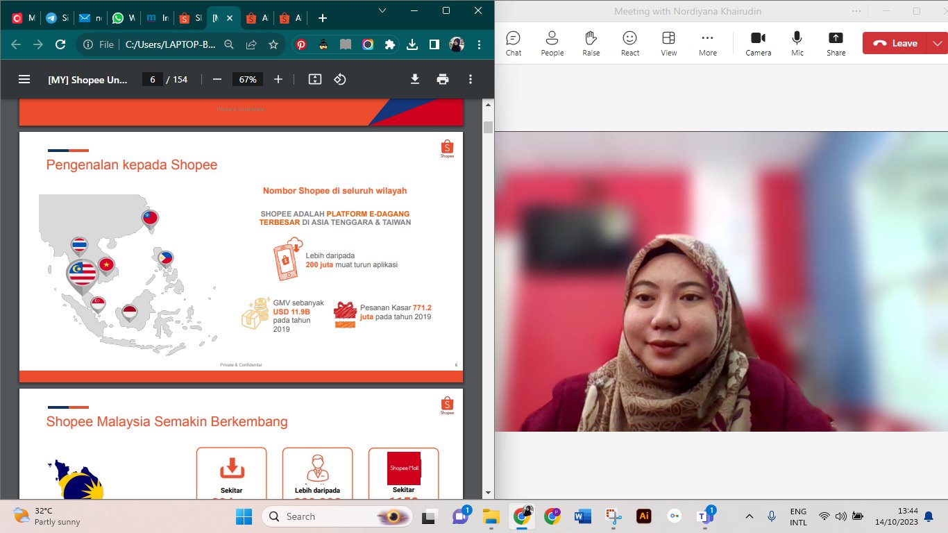
Task: Show People panel in Teams meeting
Action: [552, 43]
